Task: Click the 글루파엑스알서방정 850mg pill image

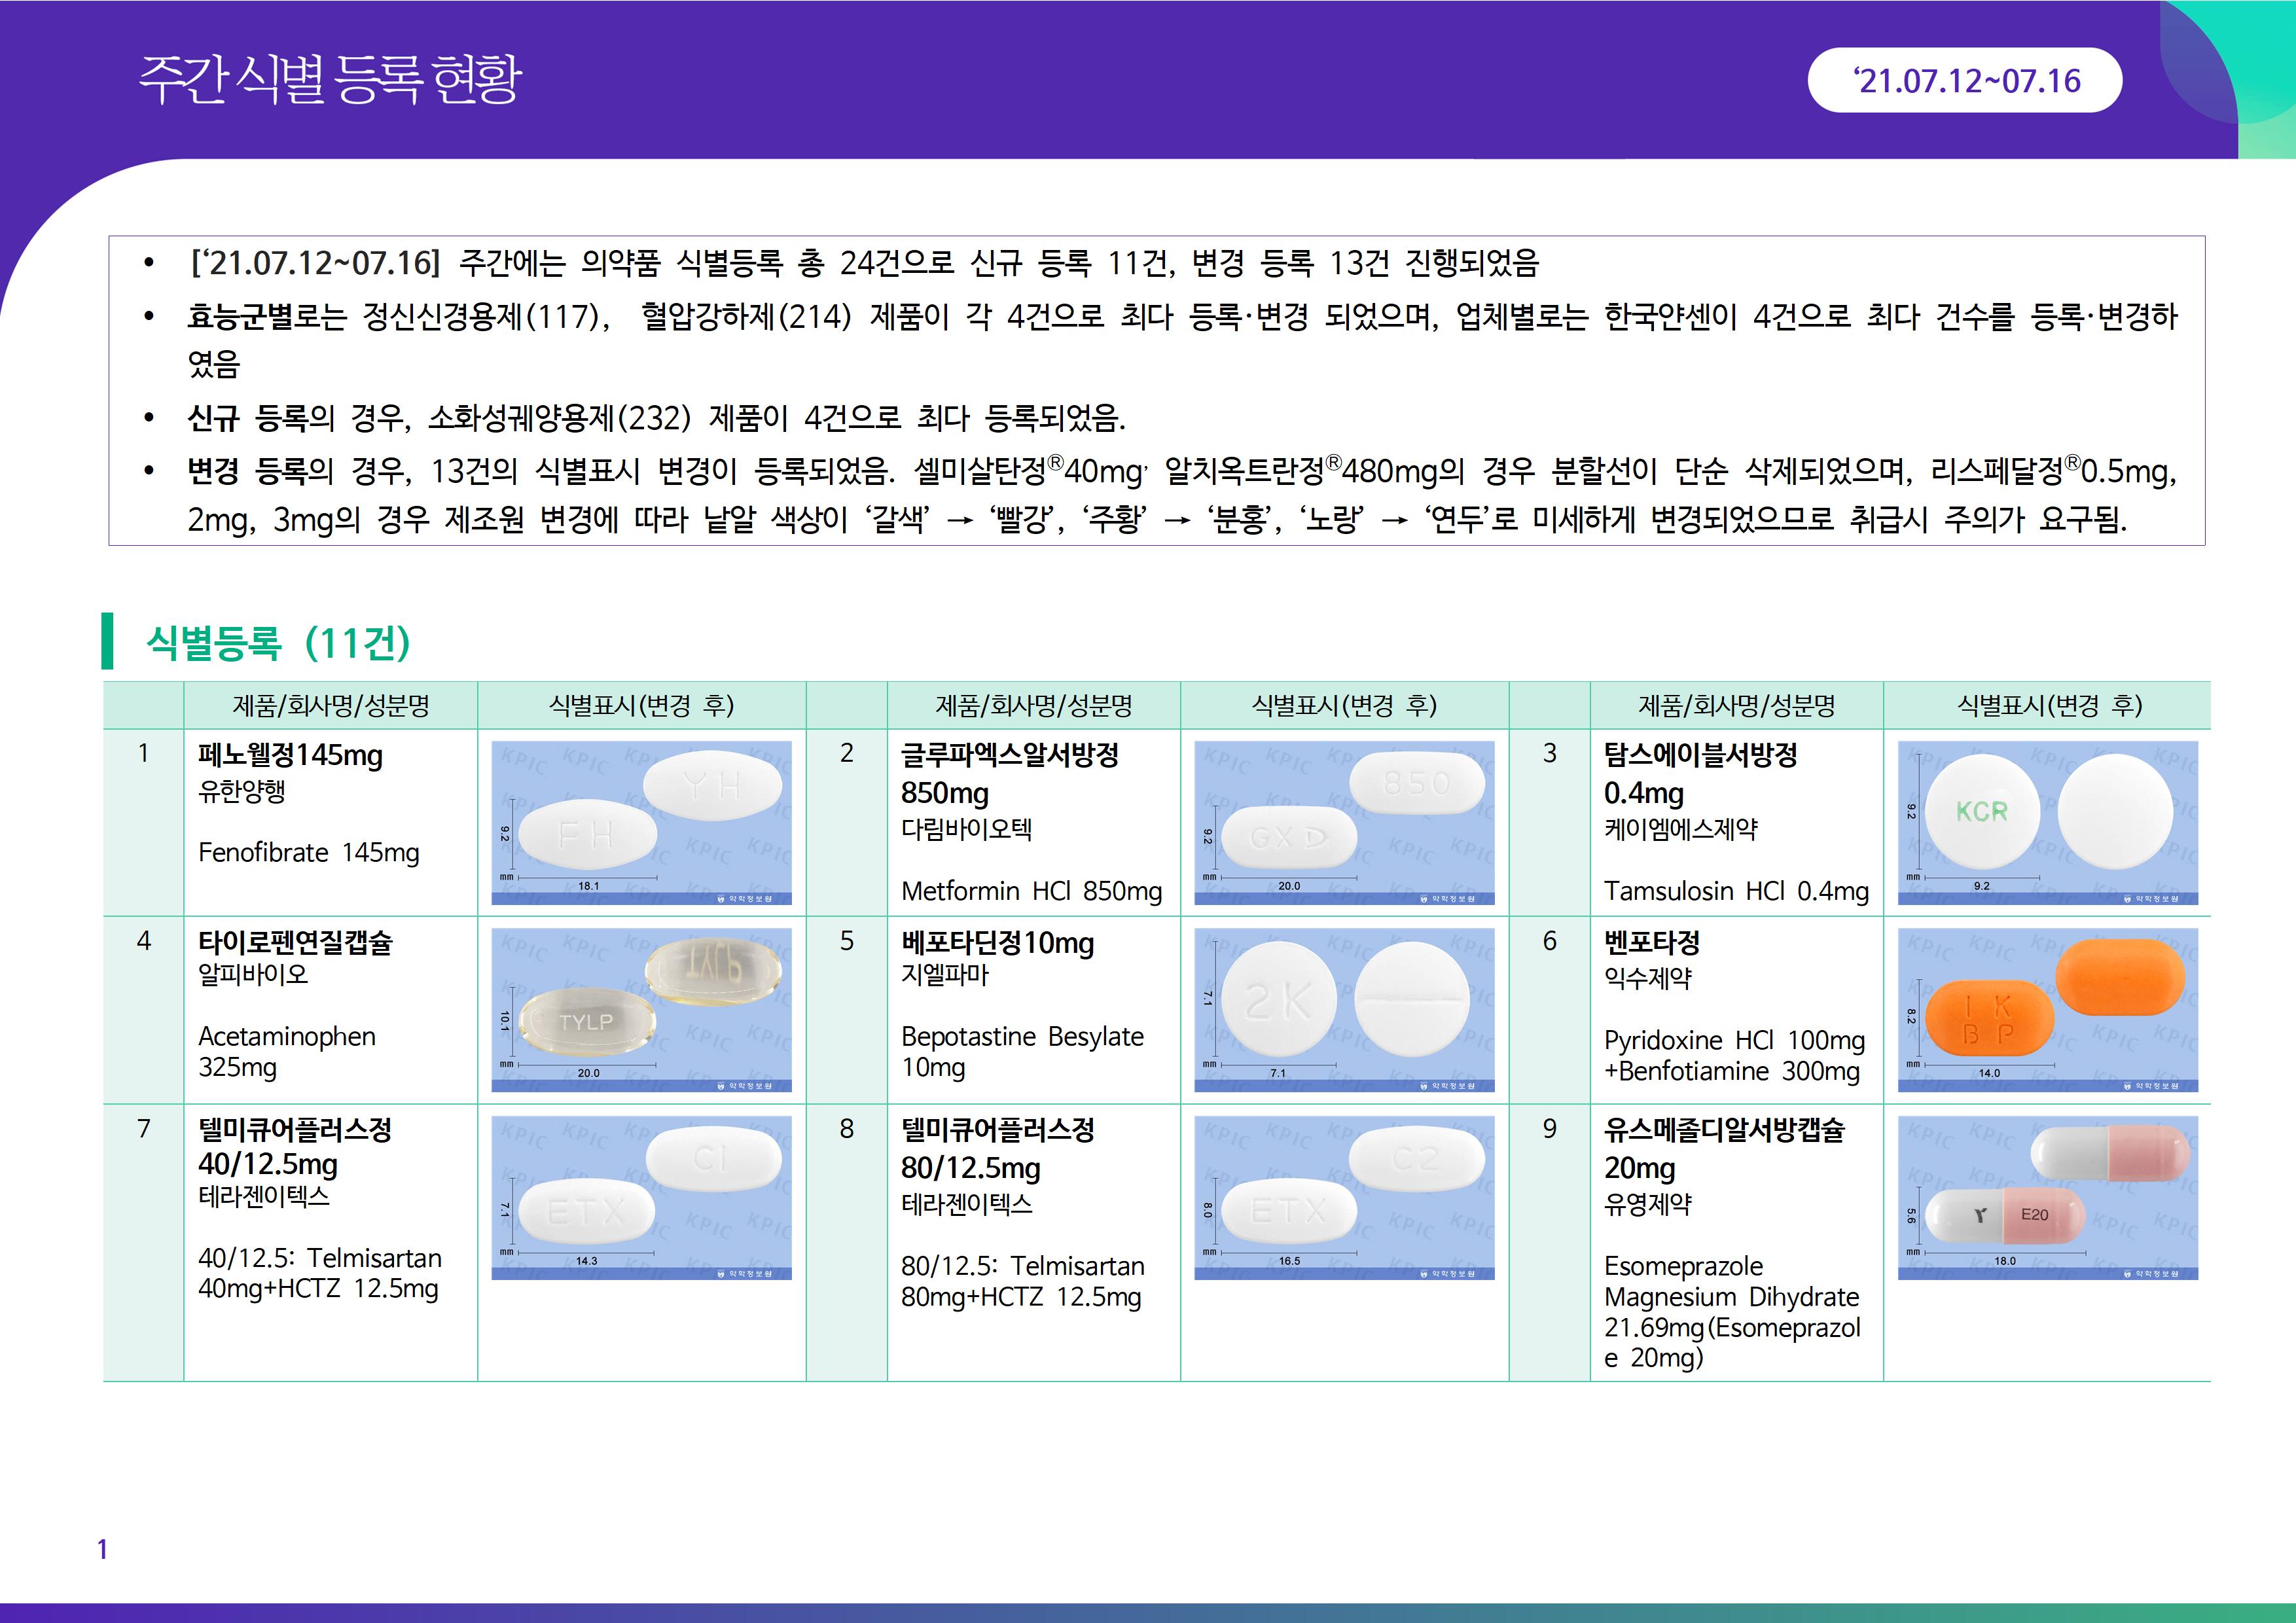Action: [1344, 822]
